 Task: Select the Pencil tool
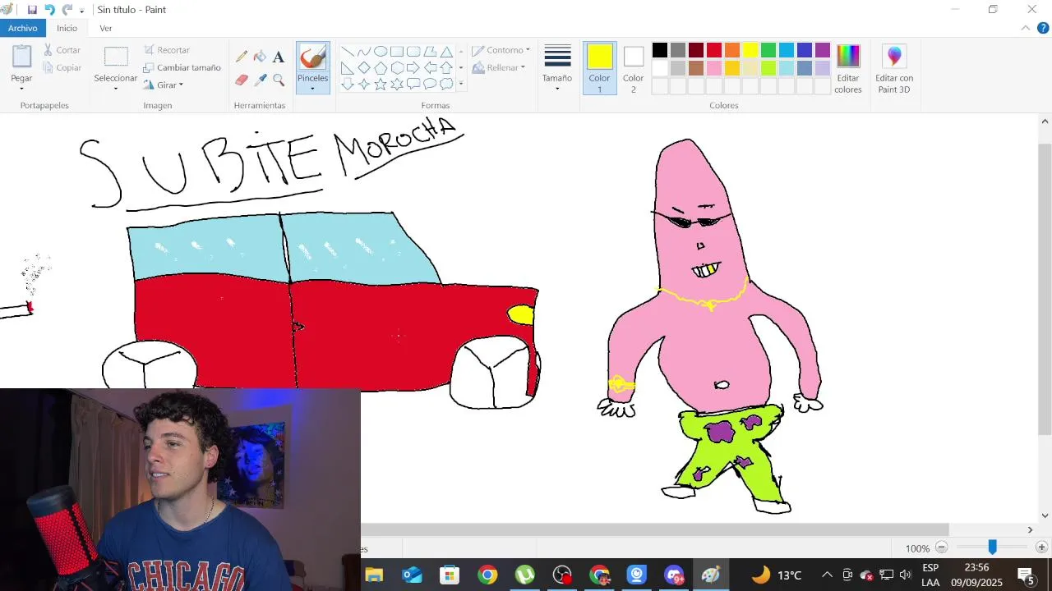(242, 57)
